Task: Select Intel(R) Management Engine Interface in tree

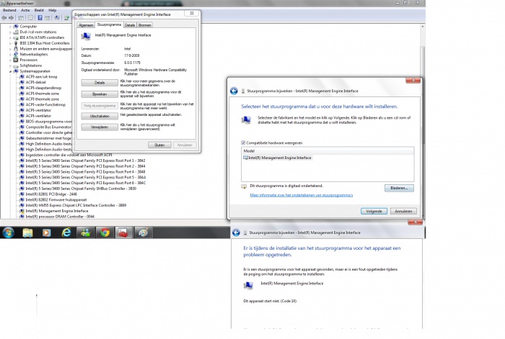Action: pyautogui.click(x=57, y=212)
